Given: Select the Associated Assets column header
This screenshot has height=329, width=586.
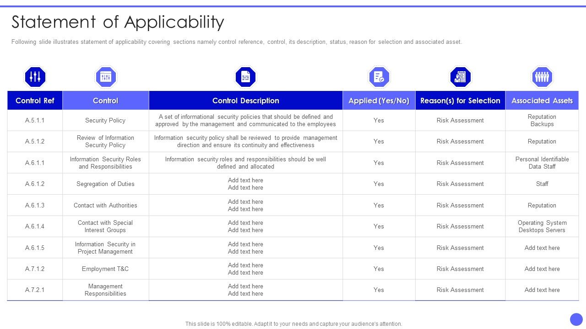Looking at the screenshot, I should pyautogui.click(x=542, y=101).
